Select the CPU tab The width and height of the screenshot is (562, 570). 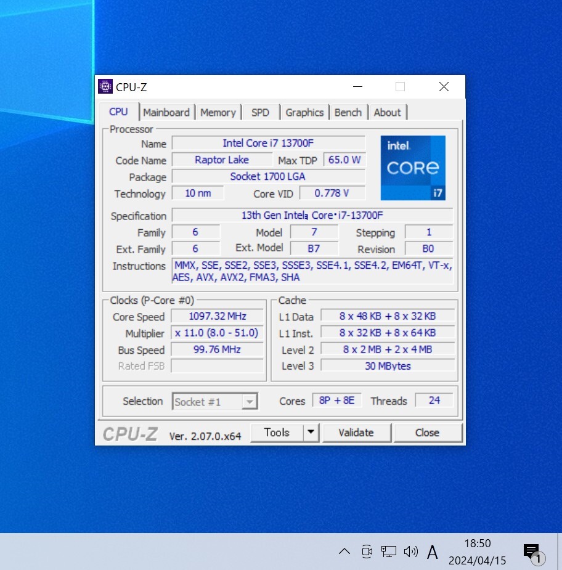point(118,112)
